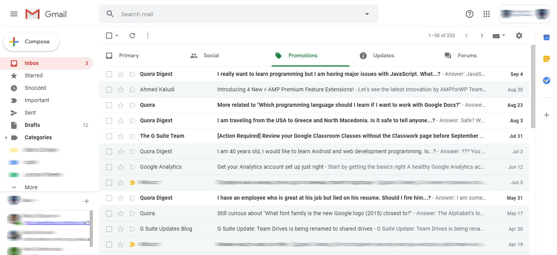Switch to the Social tab
The width and height of the screenshot is (557, 255).
click(211, 55)
